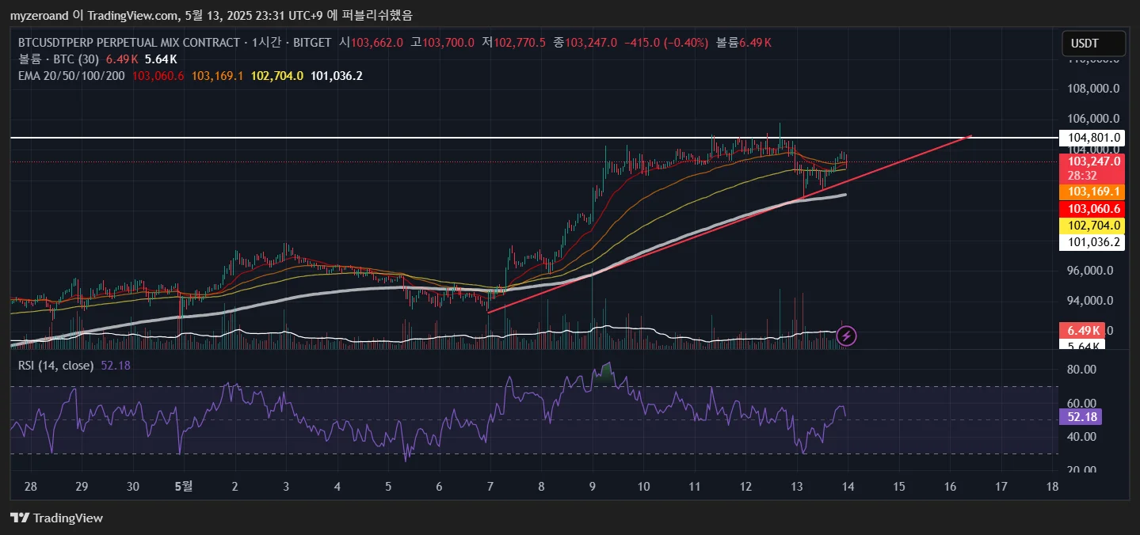Screen dimensions: 1140x535
Task: Click the BTCUSDTPERP symbol title
Action: coord(128,43)
